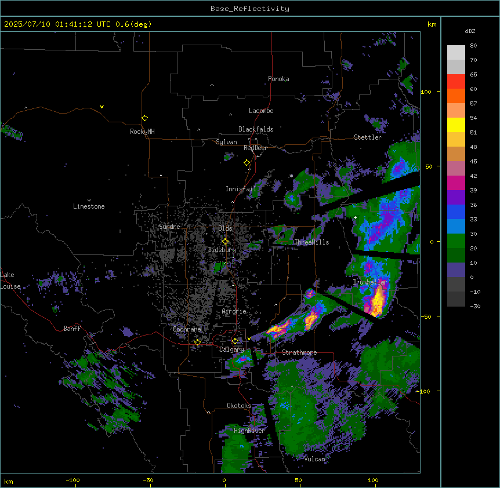The width and height of the screenshot is (500, 488).
Task: Click the small echo cell south of Calgary
Action: point(241,360)
